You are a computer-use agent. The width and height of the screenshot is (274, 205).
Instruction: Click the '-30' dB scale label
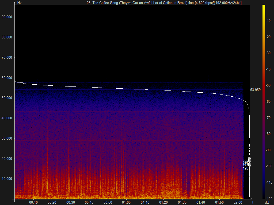click(268, 53)
